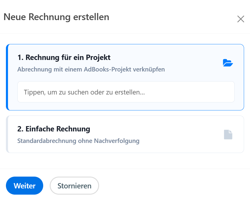The width and height of the screenshot is (250, 202).
Task: Click the gray document icon
Action: 228,134
